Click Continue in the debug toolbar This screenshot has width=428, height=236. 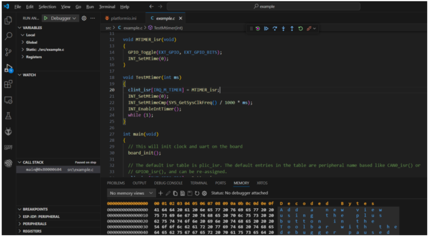(x=266, y=28)
